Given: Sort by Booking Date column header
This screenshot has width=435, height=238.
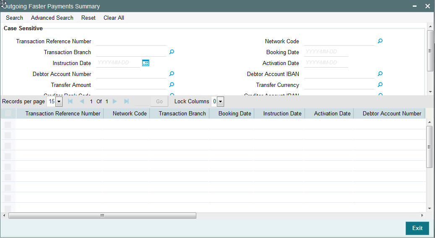Looking at the screenshot, I should pyautogui.click(x=235, y=114).
